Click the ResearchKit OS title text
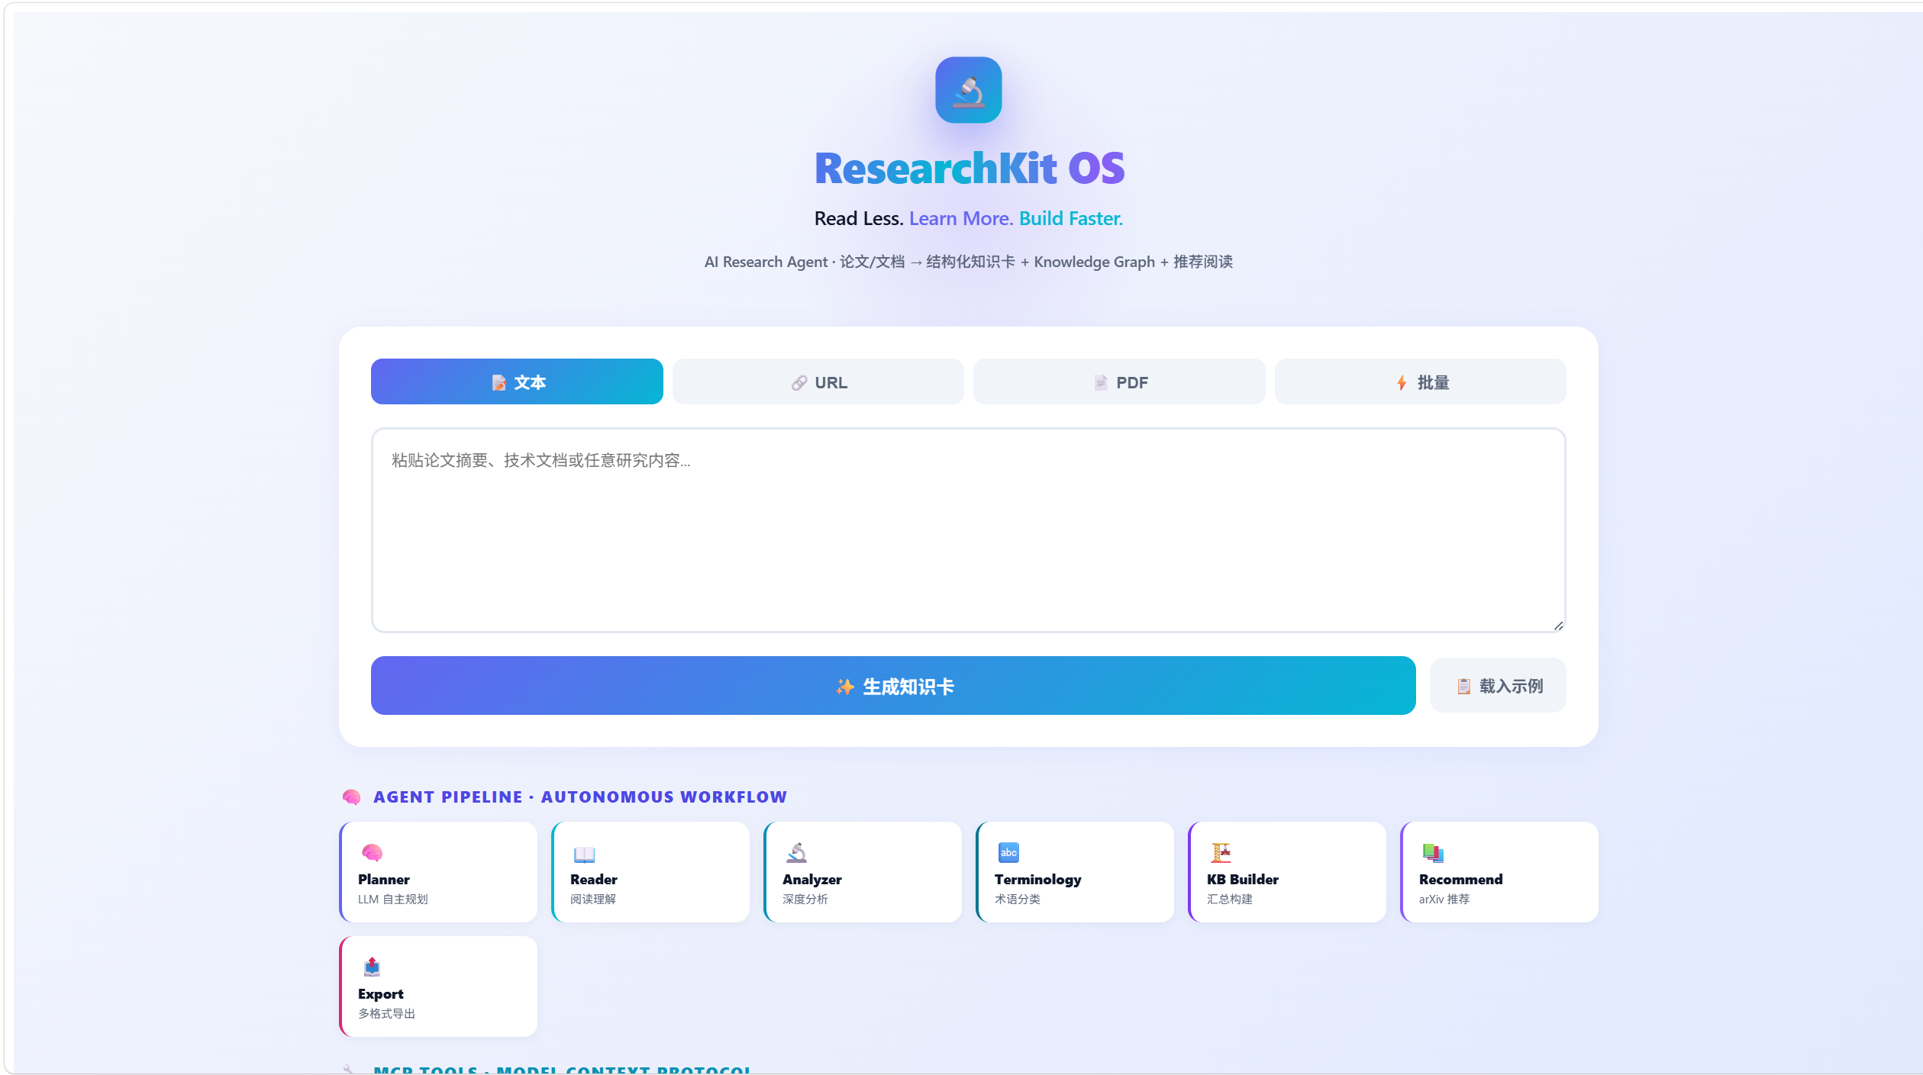 click(970, 168)
